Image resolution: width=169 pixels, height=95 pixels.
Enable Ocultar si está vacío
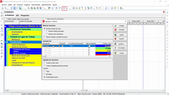45,63
